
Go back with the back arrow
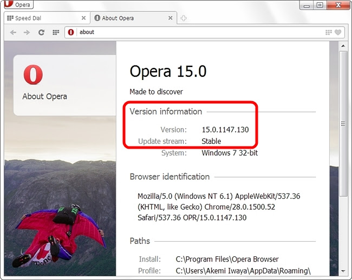[13, 32]
